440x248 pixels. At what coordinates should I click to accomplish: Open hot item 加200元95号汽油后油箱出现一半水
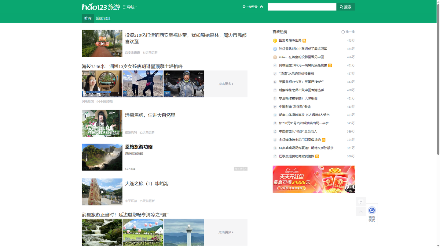pos(304,123)
